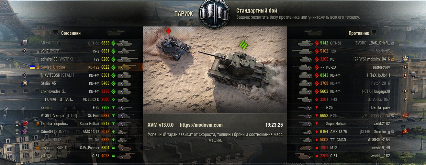
Task: Click the green chevron rank marker on the tank image
Action: (243, 44)
